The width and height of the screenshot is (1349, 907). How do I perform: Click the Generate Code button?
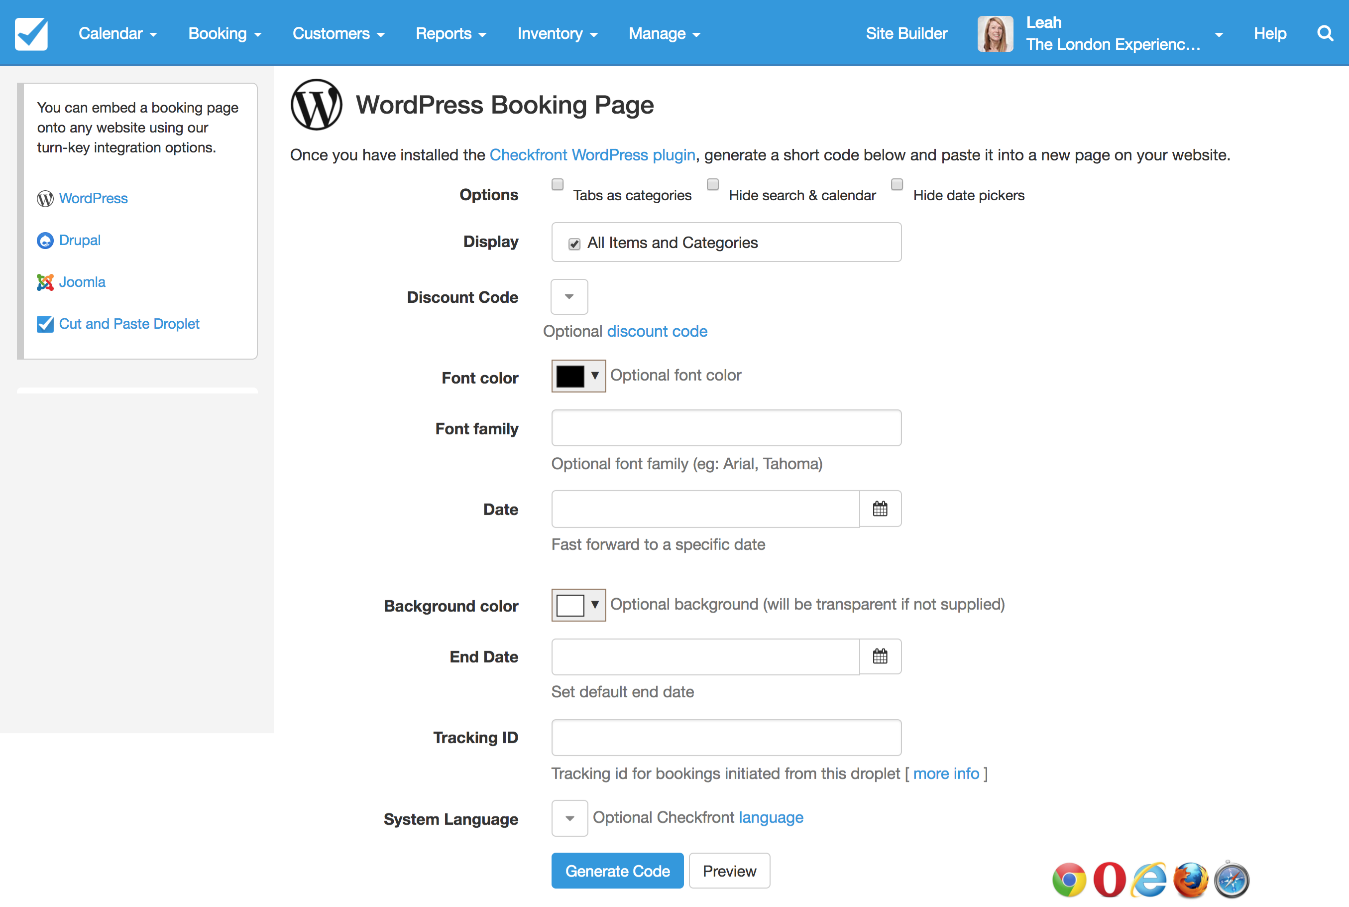[x=617, y=871]
